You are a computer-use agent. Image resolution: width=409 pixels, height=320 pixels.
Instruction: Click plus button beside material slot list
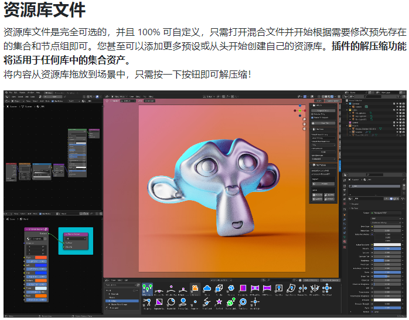tap(404, 186)
